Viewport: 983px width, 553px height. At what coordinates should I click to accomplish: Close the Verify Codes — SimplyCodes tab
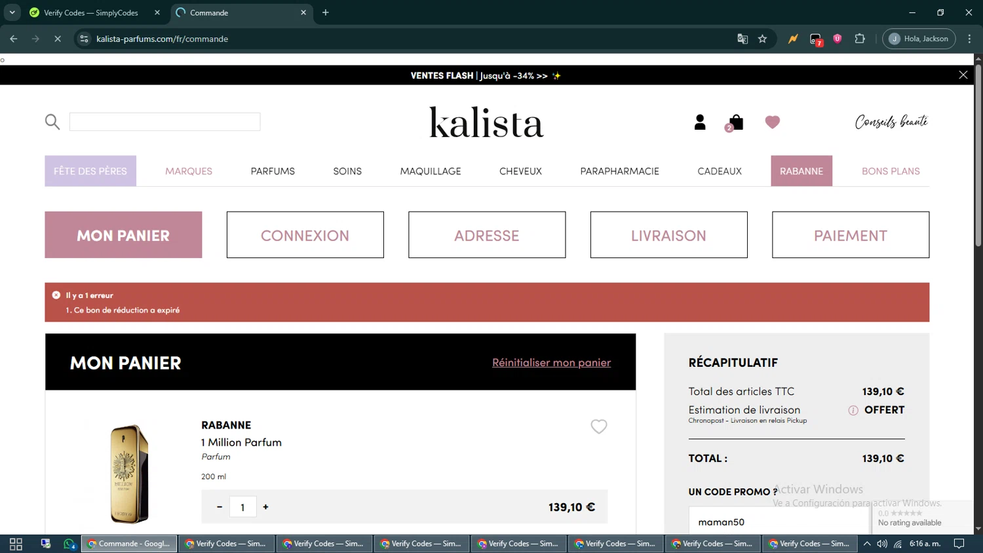tap(157, 12)
